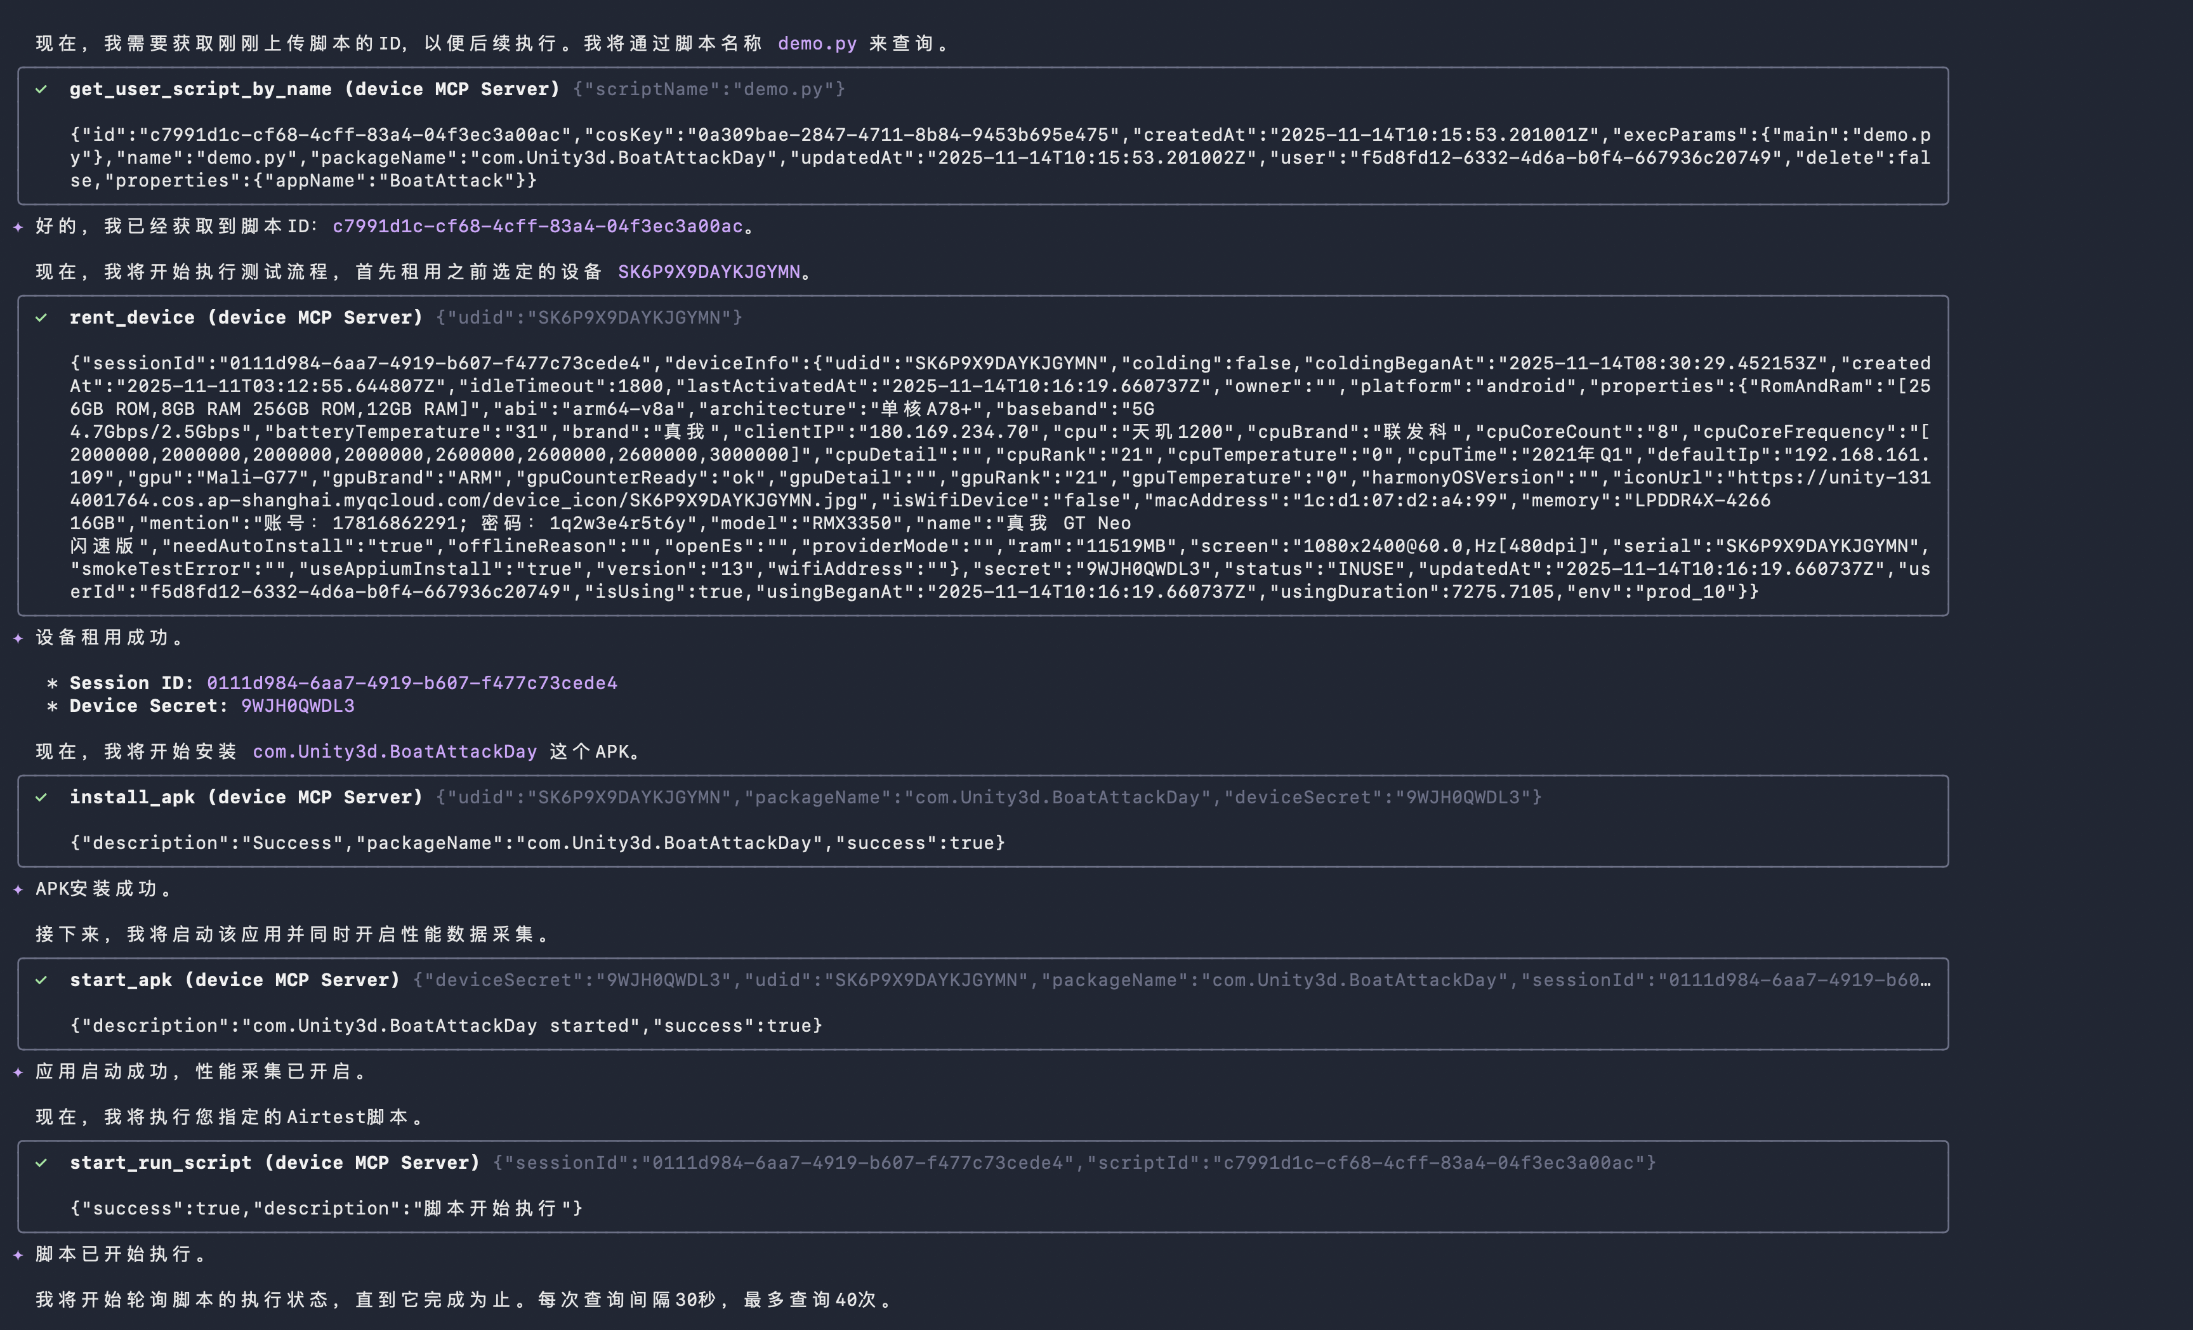Click the purple demo.py filename
This screenshot has height=1330, width=2193.
click(x=817, y=44)
